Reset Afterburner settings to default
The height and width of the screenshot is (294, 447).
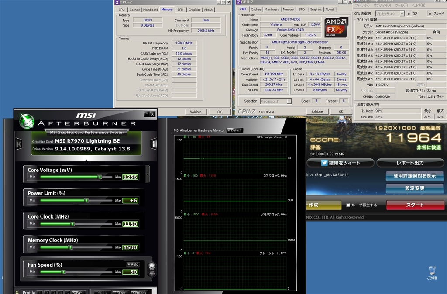pos(120,292)
